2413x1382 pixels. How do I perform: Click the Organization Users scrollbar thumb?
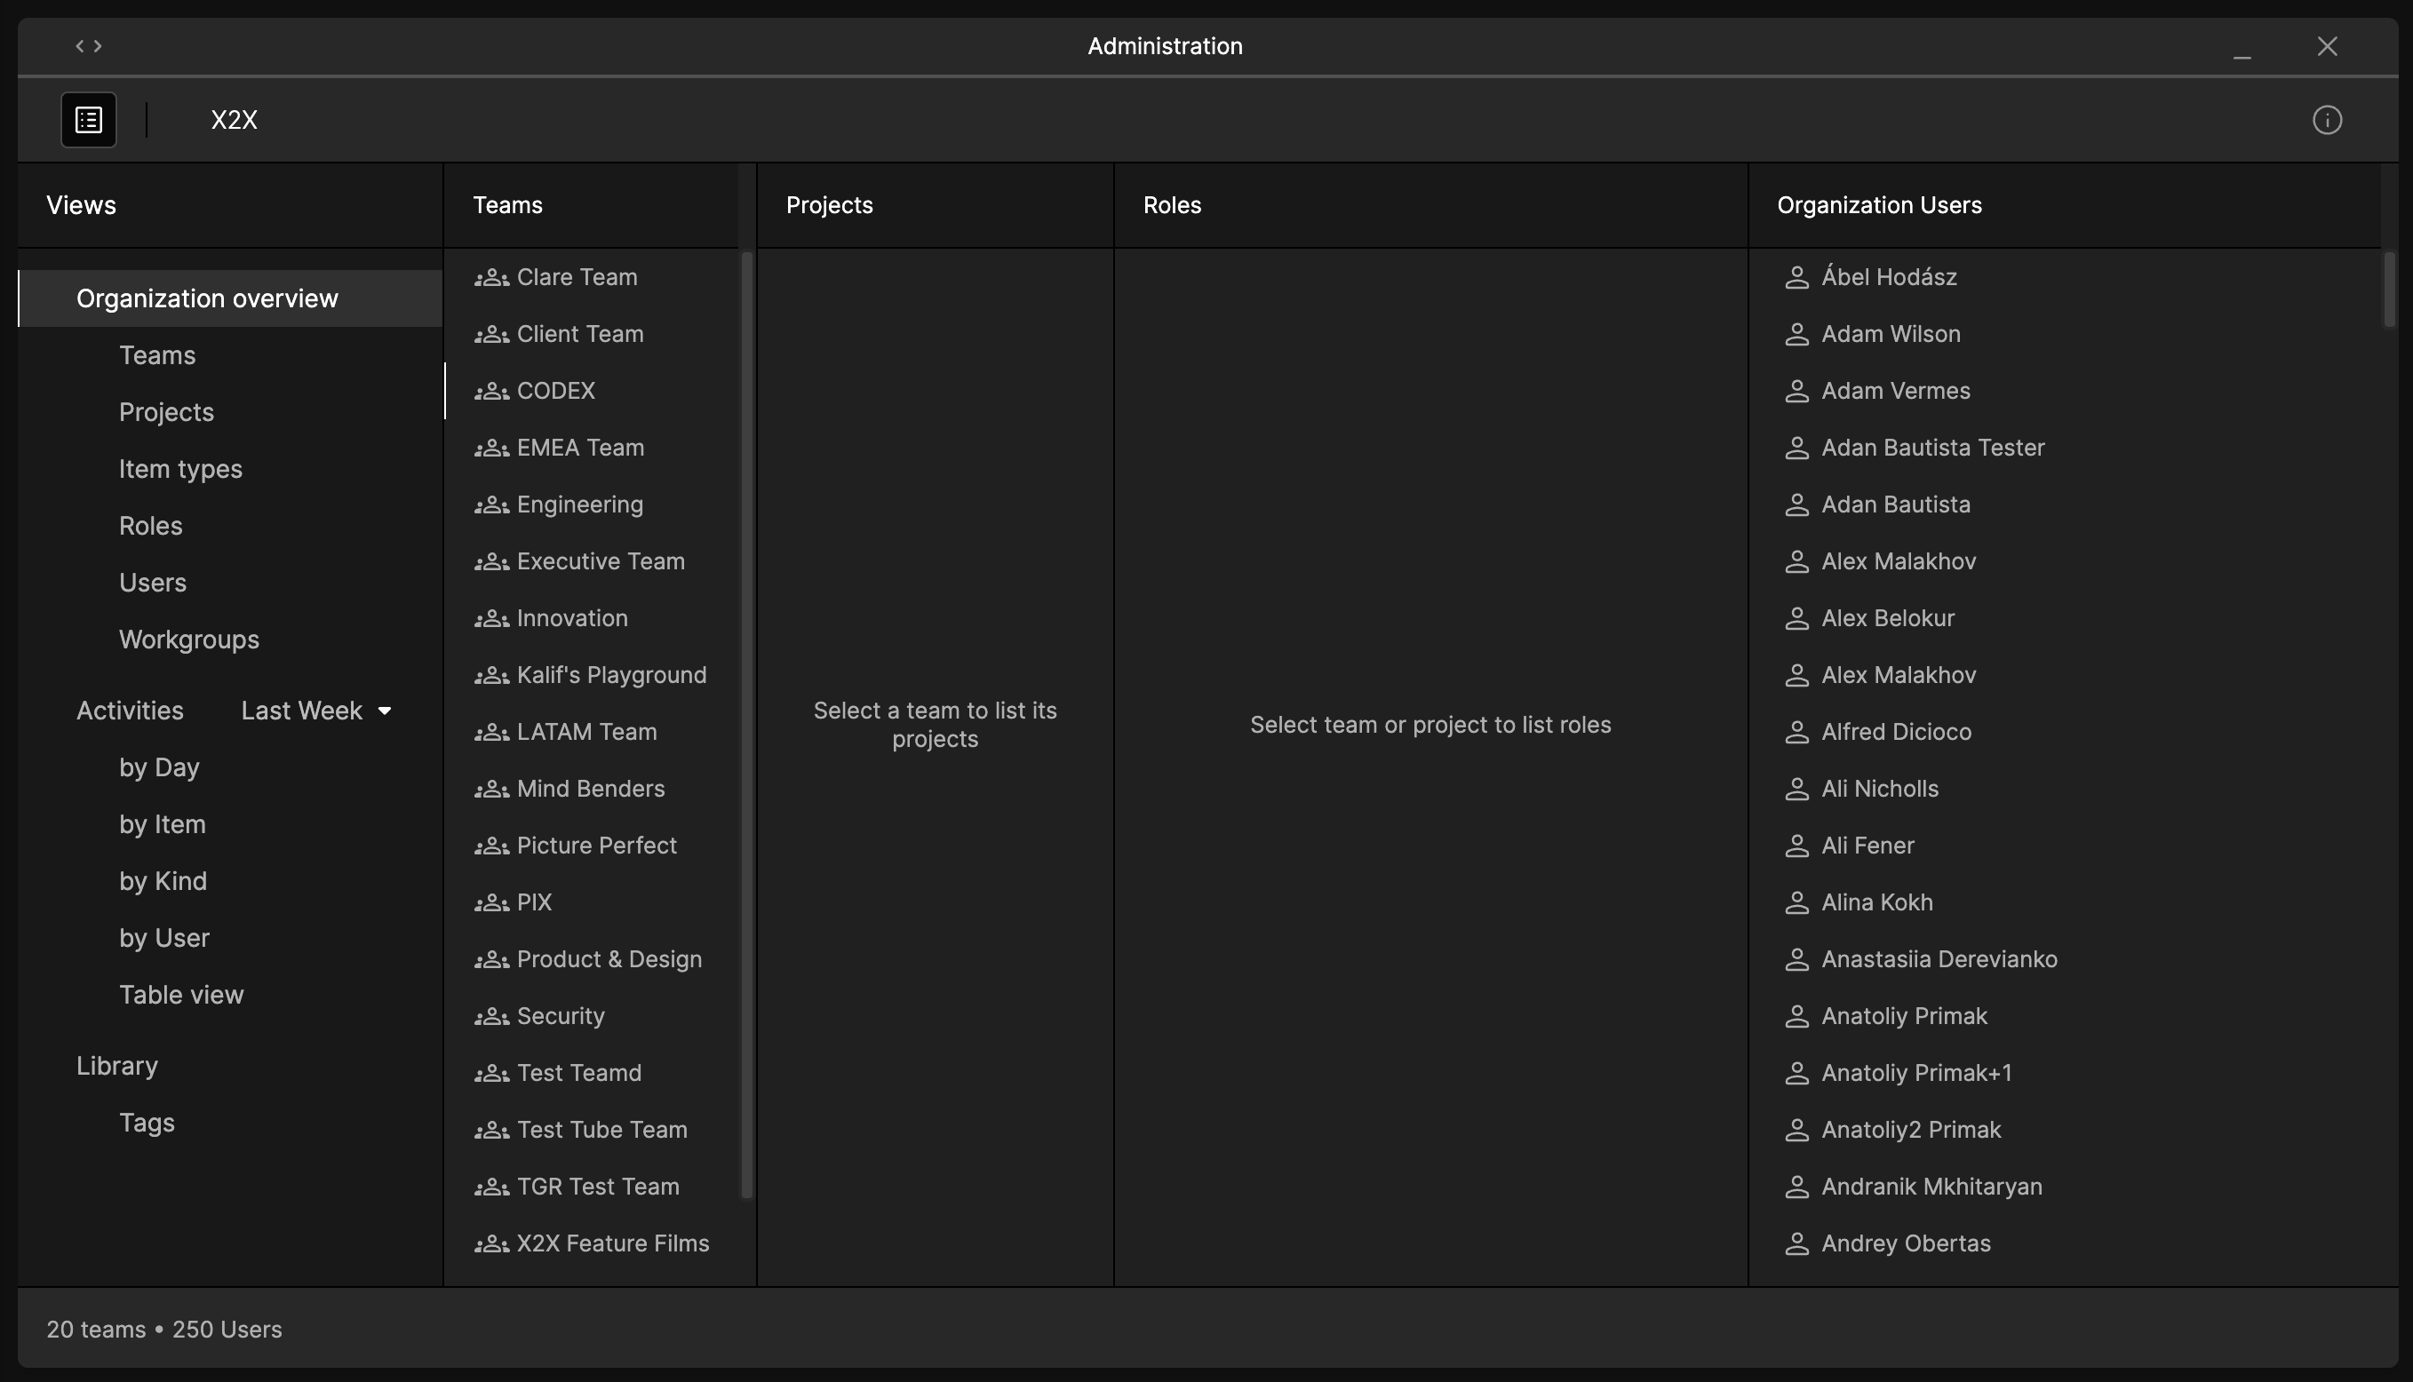(2388, 290)
